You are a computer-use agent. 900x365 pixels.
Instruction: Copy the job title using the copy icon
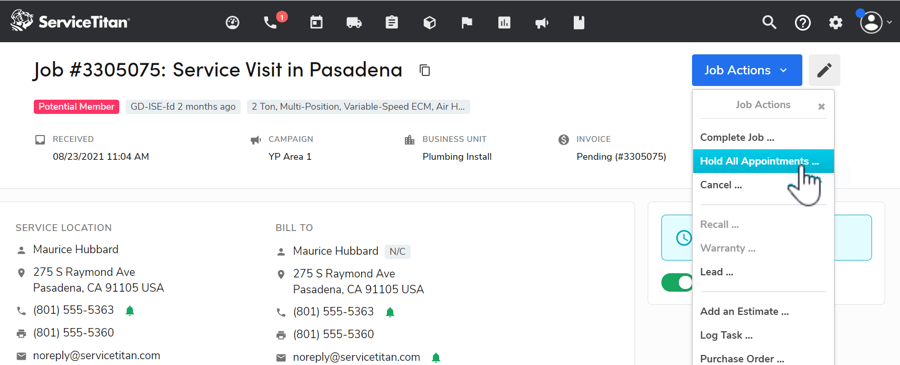coord(425,70)
